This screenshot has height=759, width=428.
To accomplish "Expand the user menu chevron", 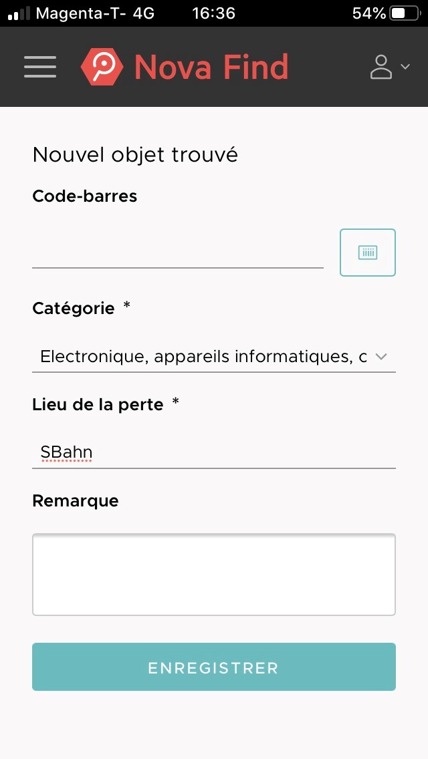I will pyautogui.click(x=405, y=67).
